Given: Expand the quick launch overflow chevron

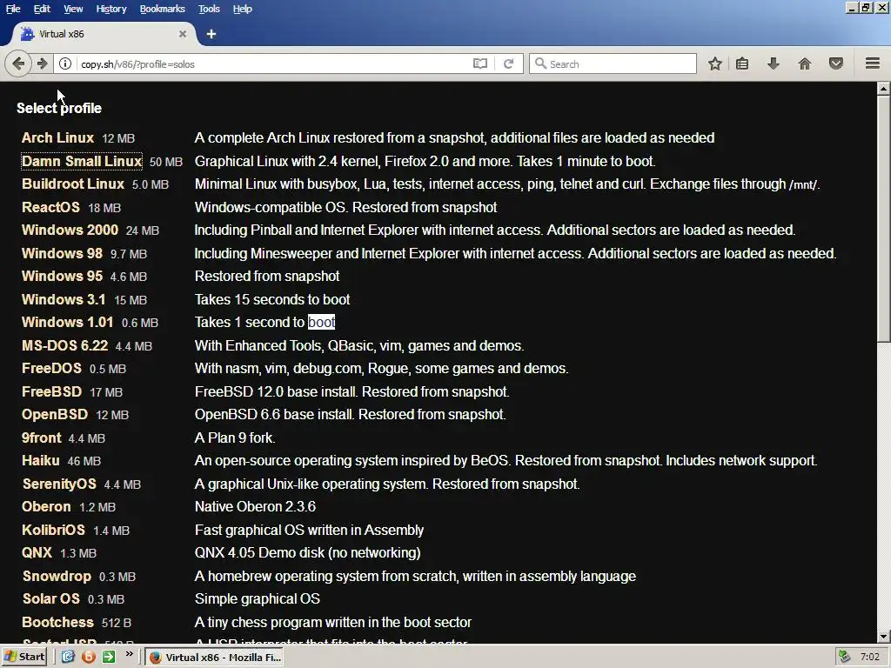Looking at the screenshot, I should pyautogui.click(x=129, y=655).
